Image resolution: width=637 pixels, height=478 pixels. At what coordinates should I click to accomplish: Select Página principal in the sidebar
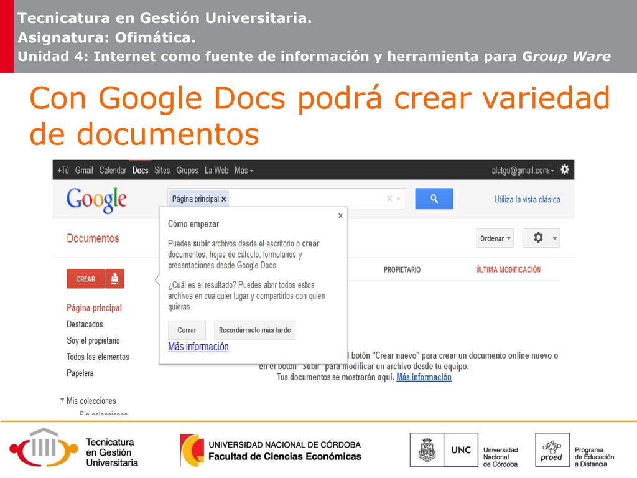(95, 308)
